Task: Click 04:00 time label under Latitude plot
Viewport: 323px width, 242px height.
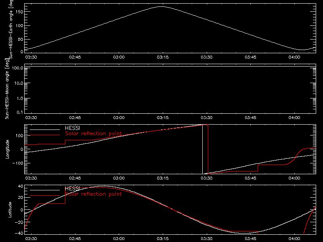Action: click(294, 239)
